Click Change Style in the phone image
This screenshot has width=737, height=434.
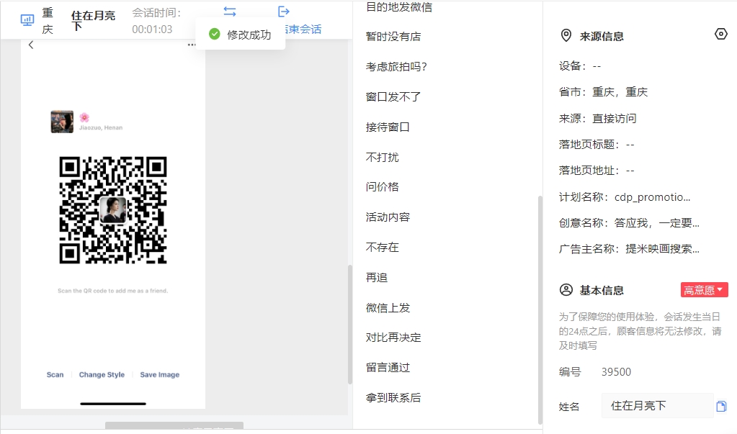click(102, 374)
